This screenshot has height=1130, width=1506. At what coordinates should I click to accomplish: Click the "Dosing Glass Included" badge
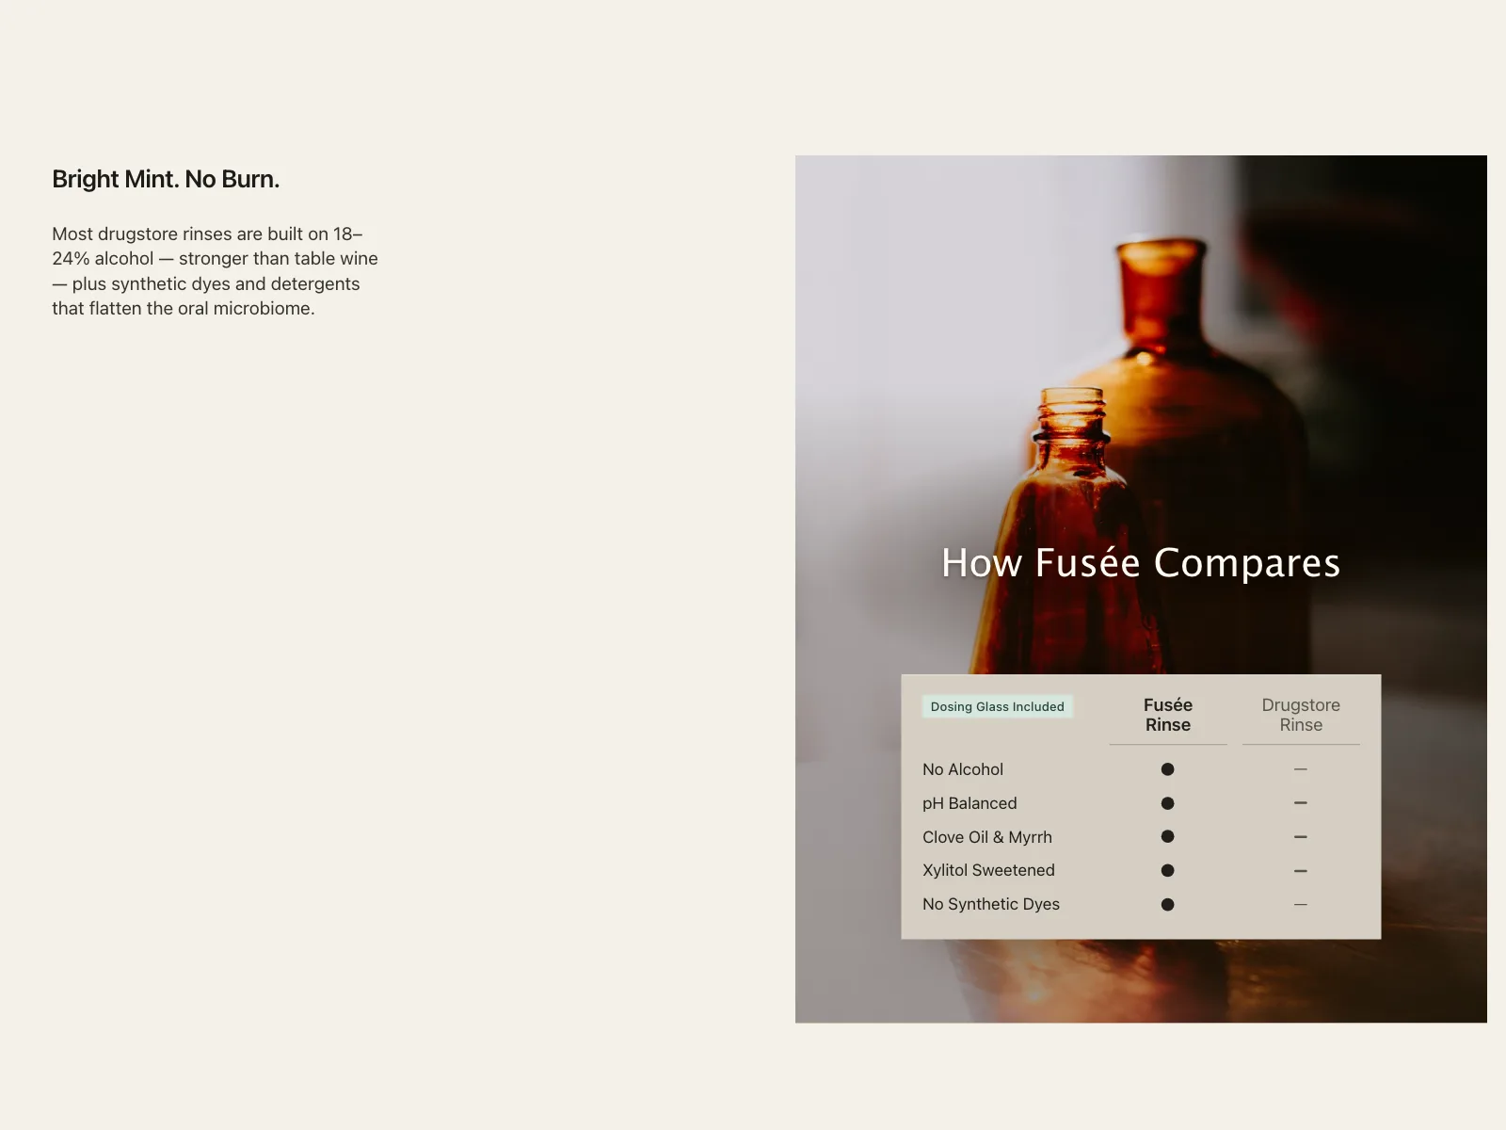pyautogui.click(x=998, y=706)
